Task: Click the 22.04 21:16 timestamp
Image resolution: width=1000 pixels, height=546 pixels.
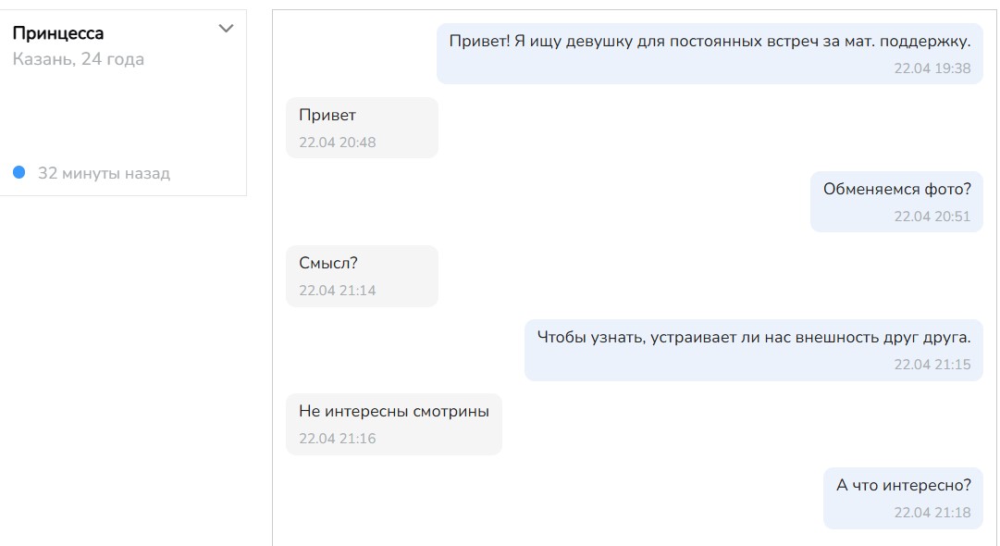Action: coord(338,439)
